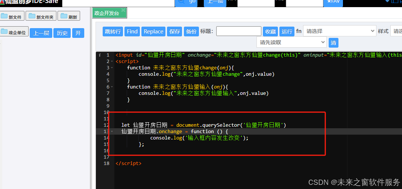Add to favorites with 收藏
The image size is (402, 189).
(x=270, y=31)
